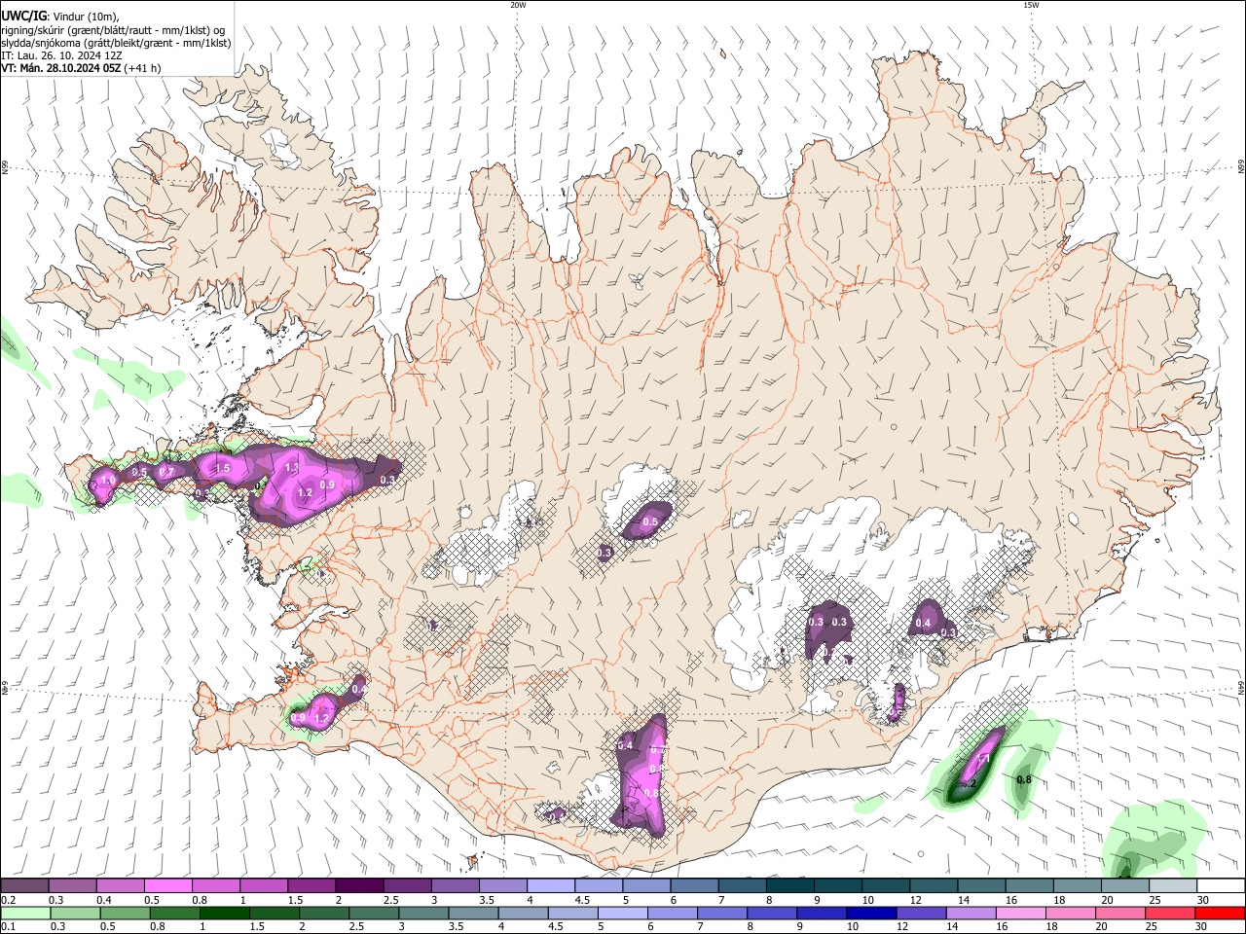Pick bright red 30 swatch on rain scale
The width and height of the screenshot is (1246, 934).
[x=1220, y=914]
